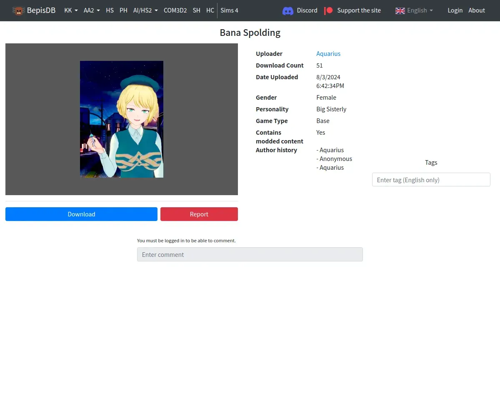Open the HC section
Image resolution: width=500 pixels, height=417 pixels.
(x=210, y=10)
